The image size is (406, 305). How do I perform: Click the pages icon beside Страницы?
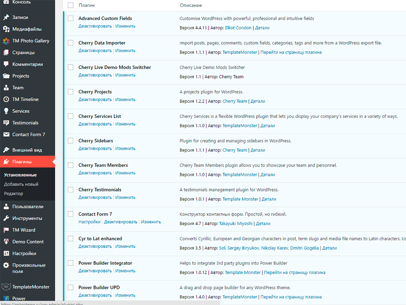6,52
